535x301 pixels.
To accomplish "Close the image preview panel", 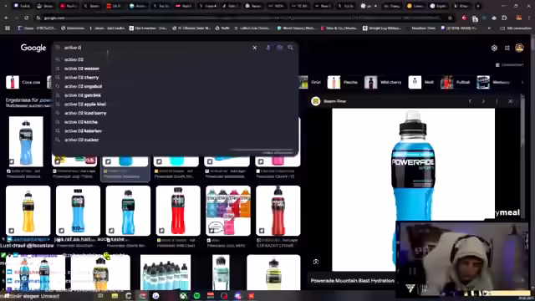I will 510,101.
